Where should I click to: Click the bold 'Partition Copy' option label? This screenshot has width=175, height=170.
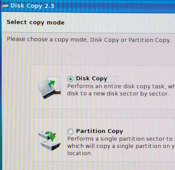pyautogui.click(x=99, y=131)
